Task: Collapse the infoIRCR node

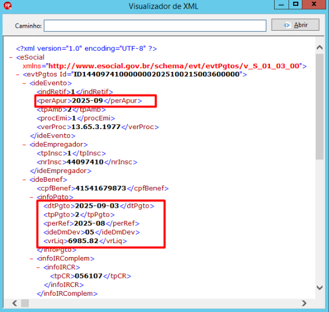Action: pos(38,267)
